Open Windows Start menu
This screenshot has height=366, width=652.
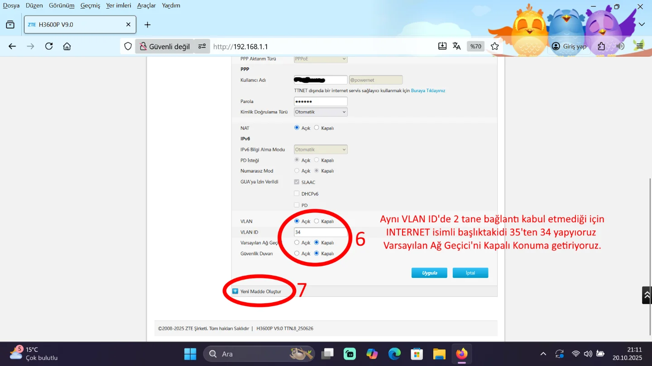(x=190, y=354)
